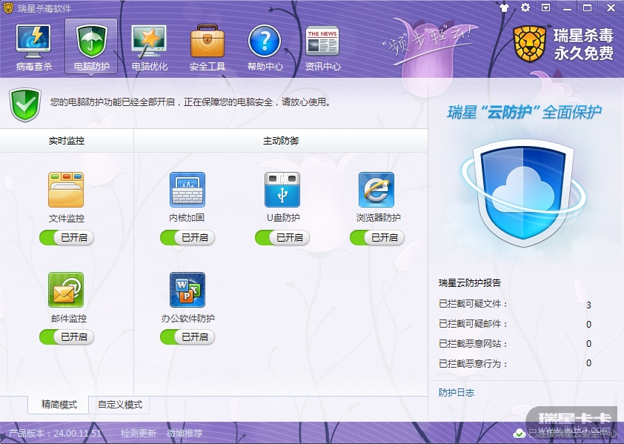This screenshot has width=624, height=444.
Task: Maximize the Rising antivirus window
Action: tap(588, 7)
